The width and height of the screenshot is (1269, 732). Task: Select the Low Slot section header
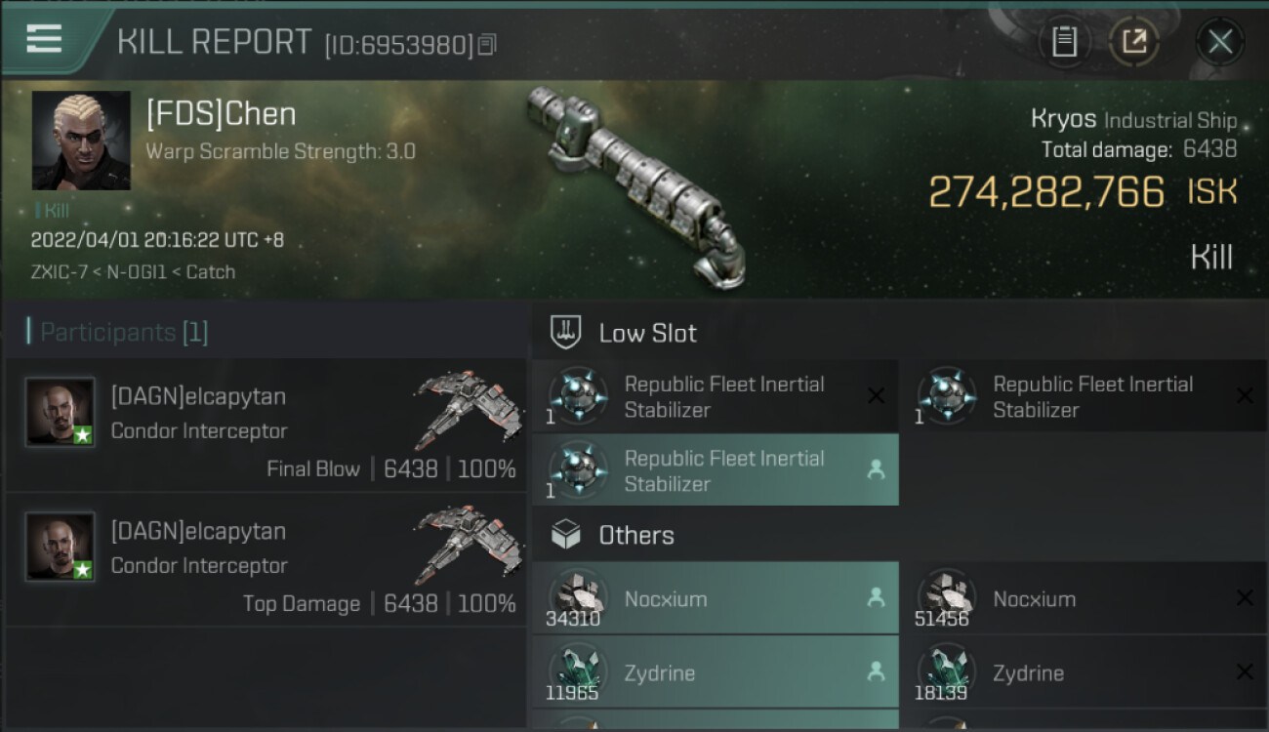[648, 333]
